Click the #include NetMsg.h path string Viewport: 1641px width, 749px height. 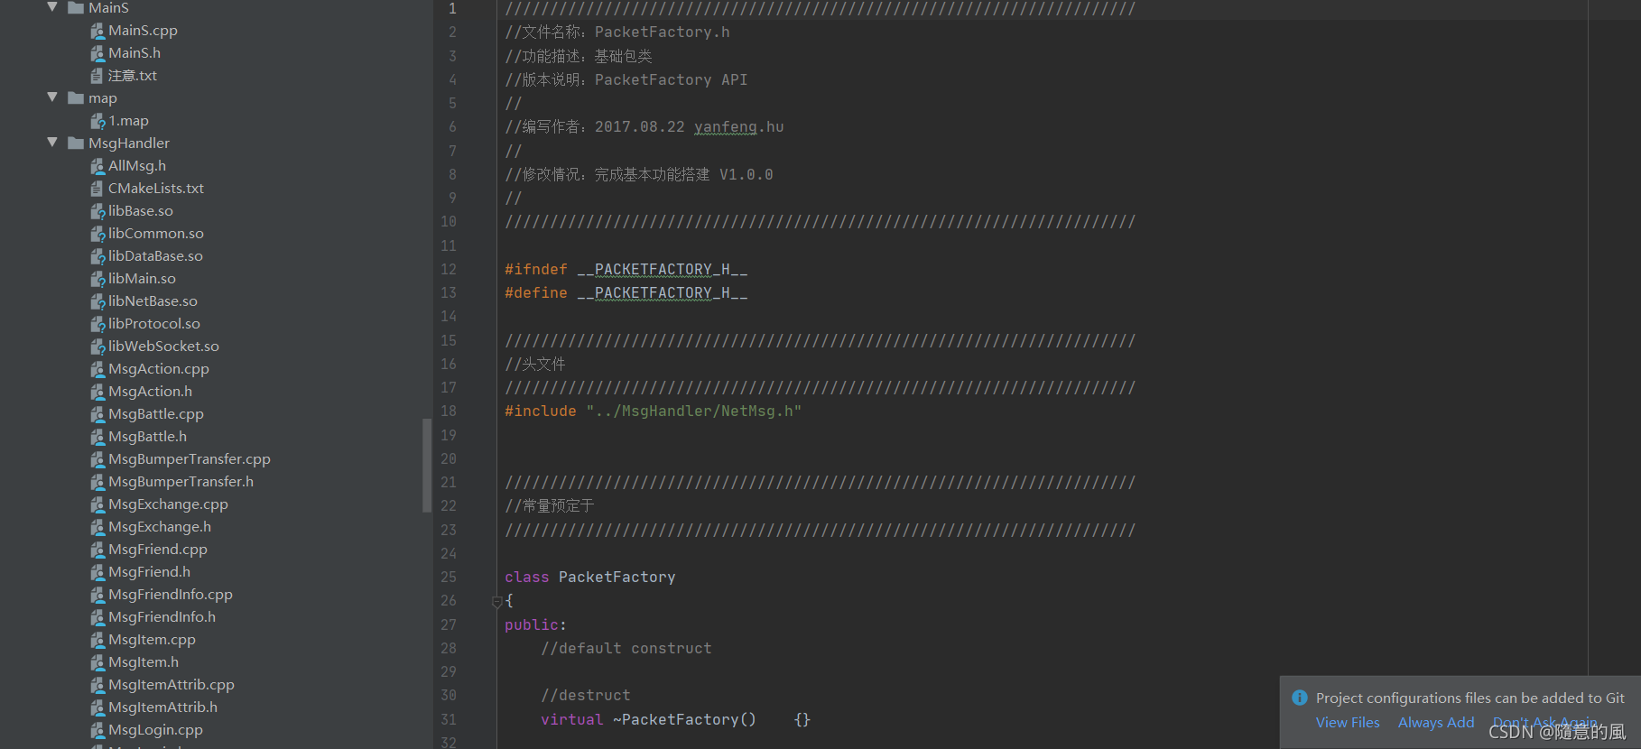[693, 411]
